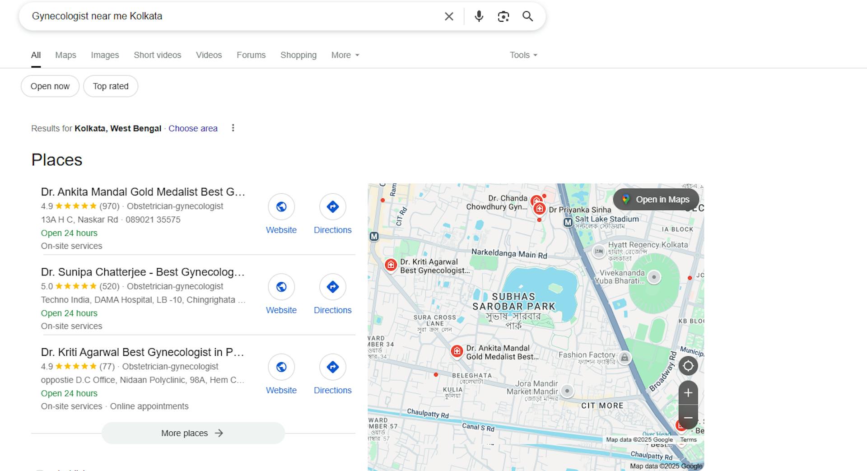Expand the Tools dropdown

click(x=524, y=55)
